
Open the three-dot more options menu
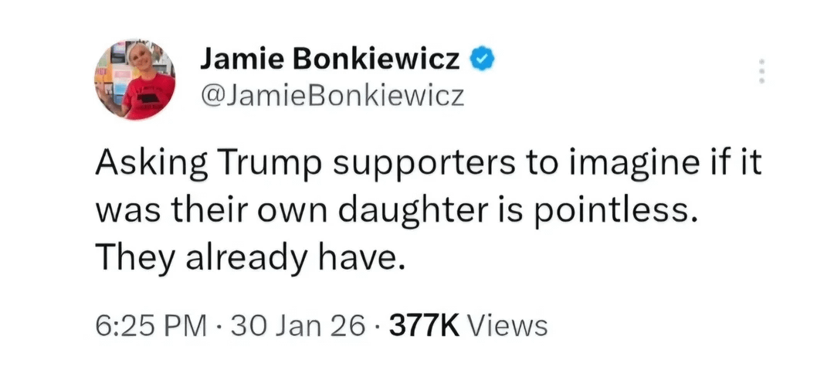[x=761, y=70]
